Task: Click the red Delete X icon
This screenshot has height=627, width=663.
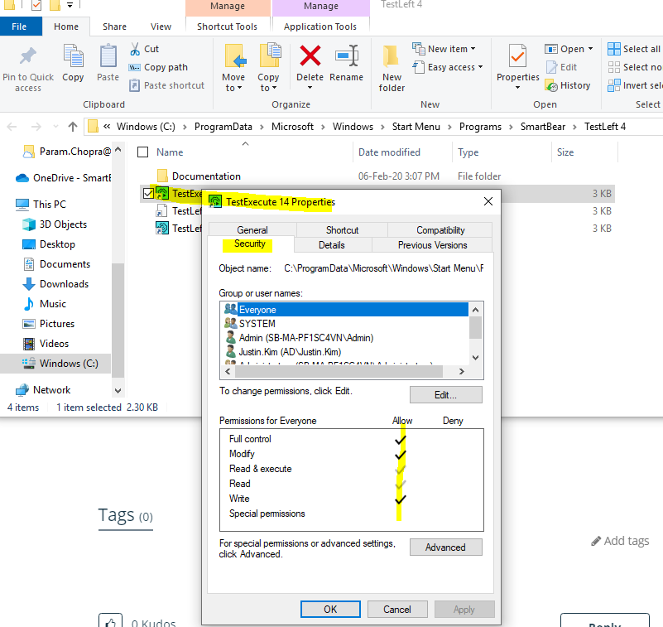Action: click(x=310, y=55)
